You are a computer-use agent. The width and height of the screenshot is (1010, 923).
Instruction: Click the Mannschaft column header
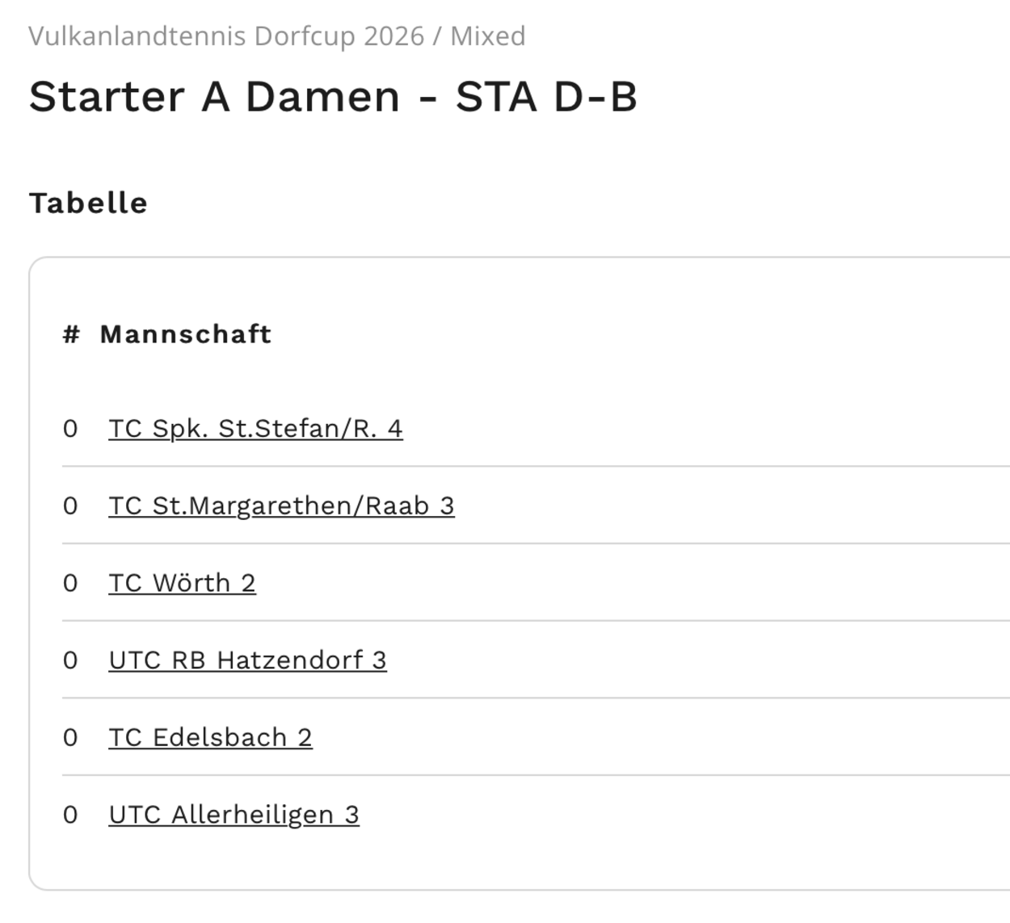click(x=185, y=334)
